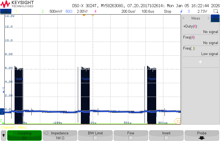The width and height of the screenshot is (220, 141).
Task: Change Impedance 1M Ω setting
Action: [x=60, y=135]
